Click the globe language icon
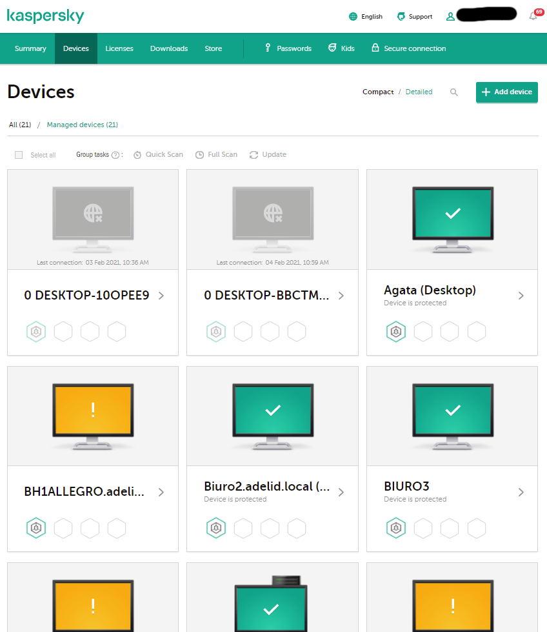 click(x=353, y=17)
